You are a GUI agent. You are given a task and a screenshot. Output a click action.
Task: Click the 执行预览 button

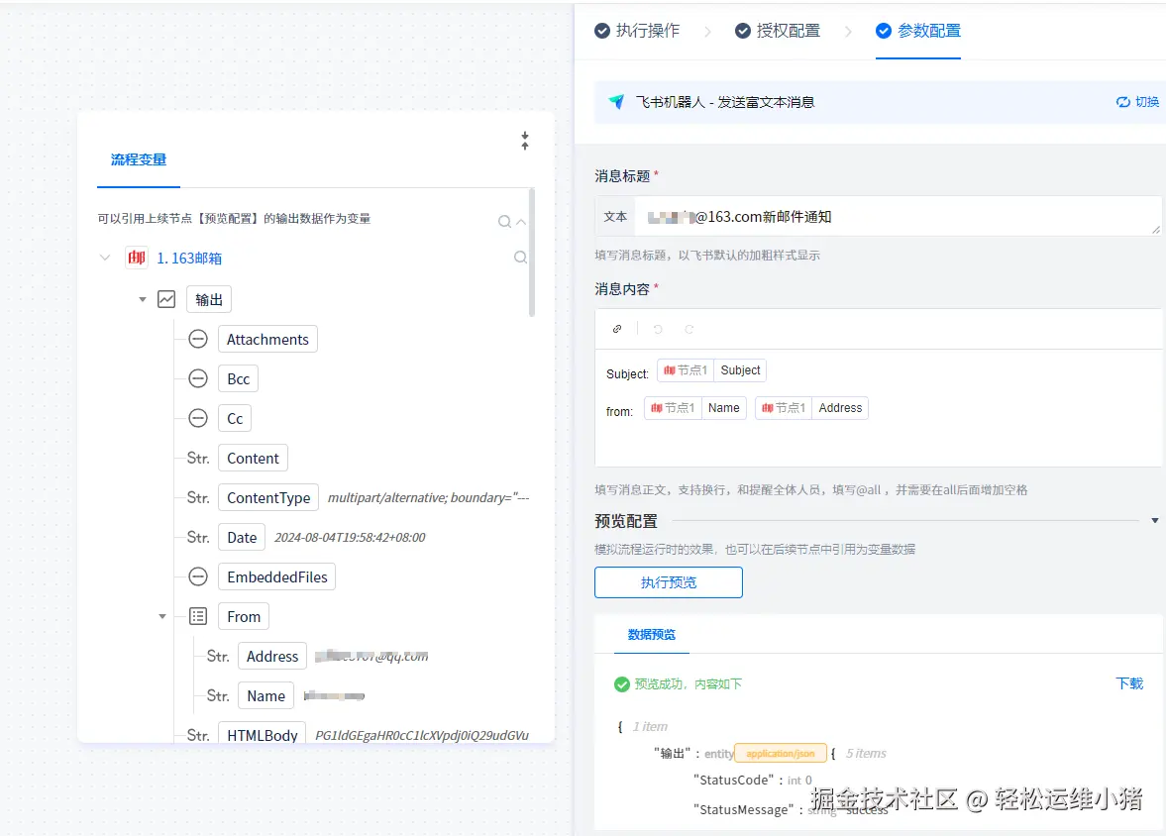pyautogui.click(x=669, y=582)
